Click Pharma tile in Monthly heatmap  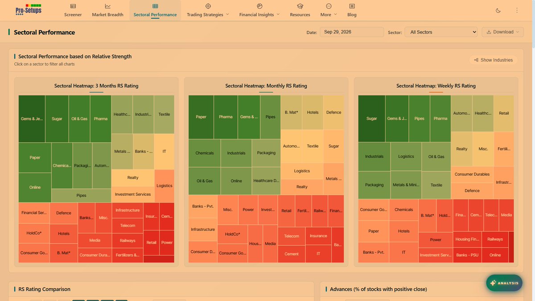tap(226, 117)
